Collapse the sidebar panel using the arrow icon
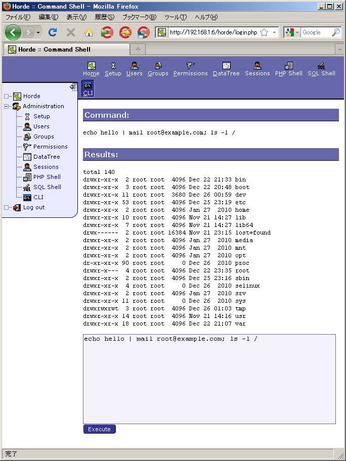The image size is (346, 461). pyautogui.click(x=73, y=87)
